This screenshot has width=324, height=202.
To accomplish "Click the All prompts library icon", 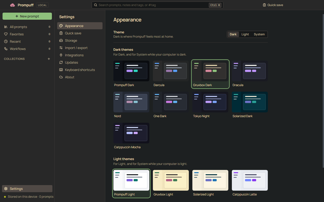I will [x=6, y=27].
